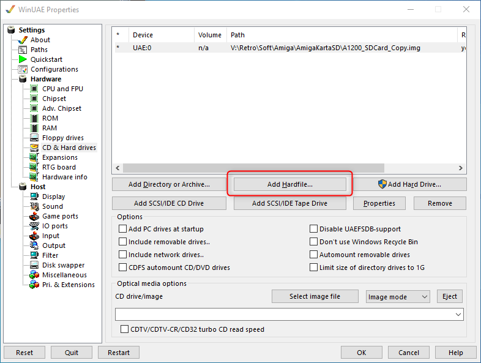Image resolution: width=481 pixels, height=363 pixels.
Task: Check Include network drives option
Action: [123, 255]
